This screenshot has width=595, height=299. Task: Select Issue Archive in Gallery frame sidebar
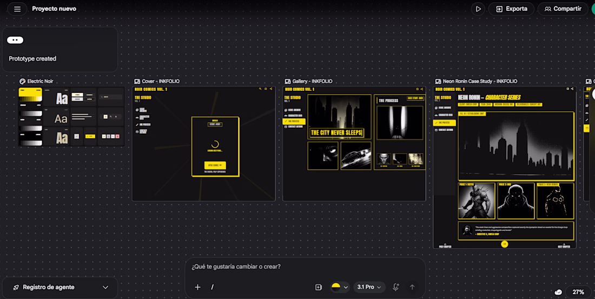coord(293,110)
